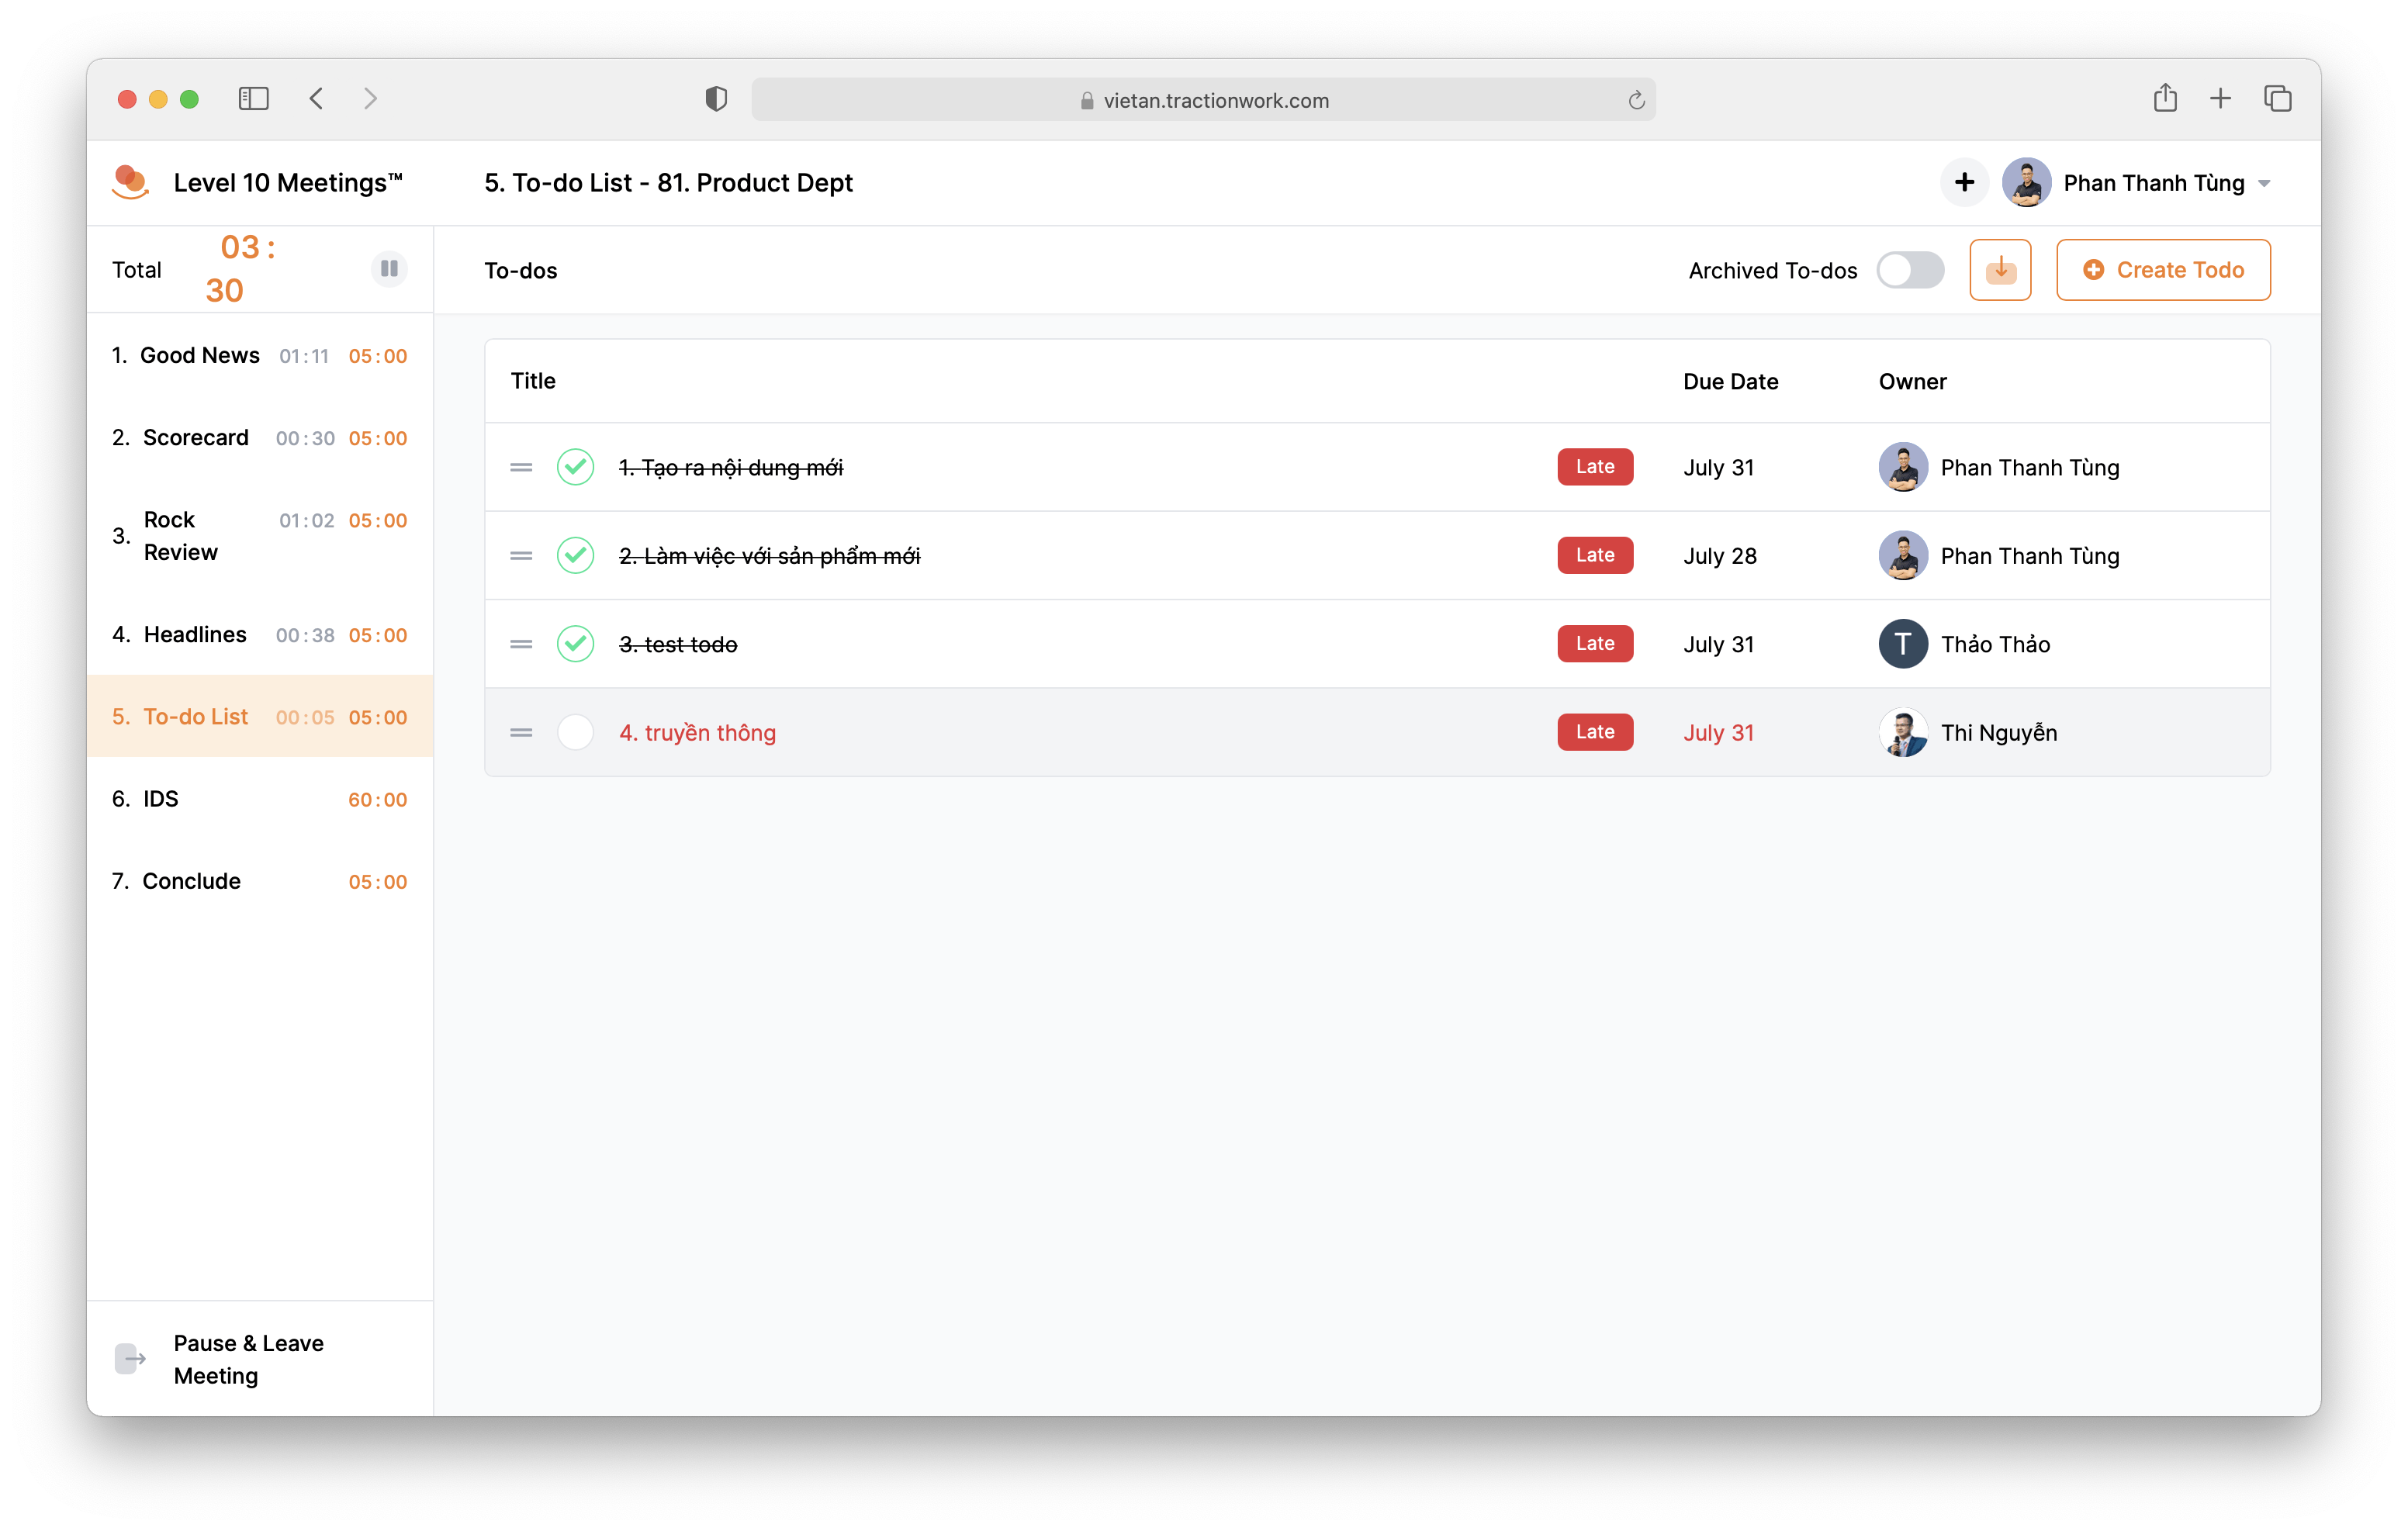Uncheck the 'test todo' checkbox
Image resolution: width=2408 pixels, height=1531 pixels.
click(x=575, y=644)
